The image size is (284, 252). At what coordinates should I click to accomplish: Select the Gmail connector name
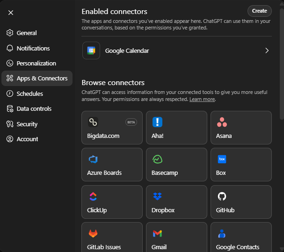[x=159, y=247]
